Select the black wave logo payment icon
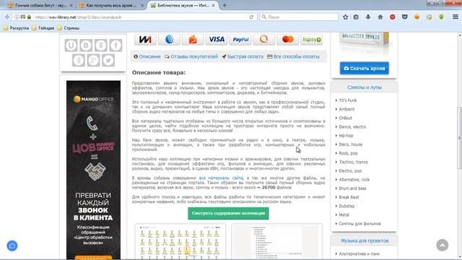Viewport: 462px width, 260px height. click(145, 39)
